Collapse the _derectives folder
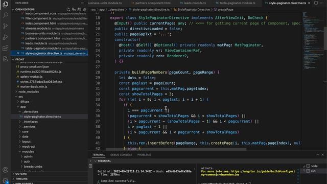The height and width of the screenshot is (184, 327). point(30,111)
